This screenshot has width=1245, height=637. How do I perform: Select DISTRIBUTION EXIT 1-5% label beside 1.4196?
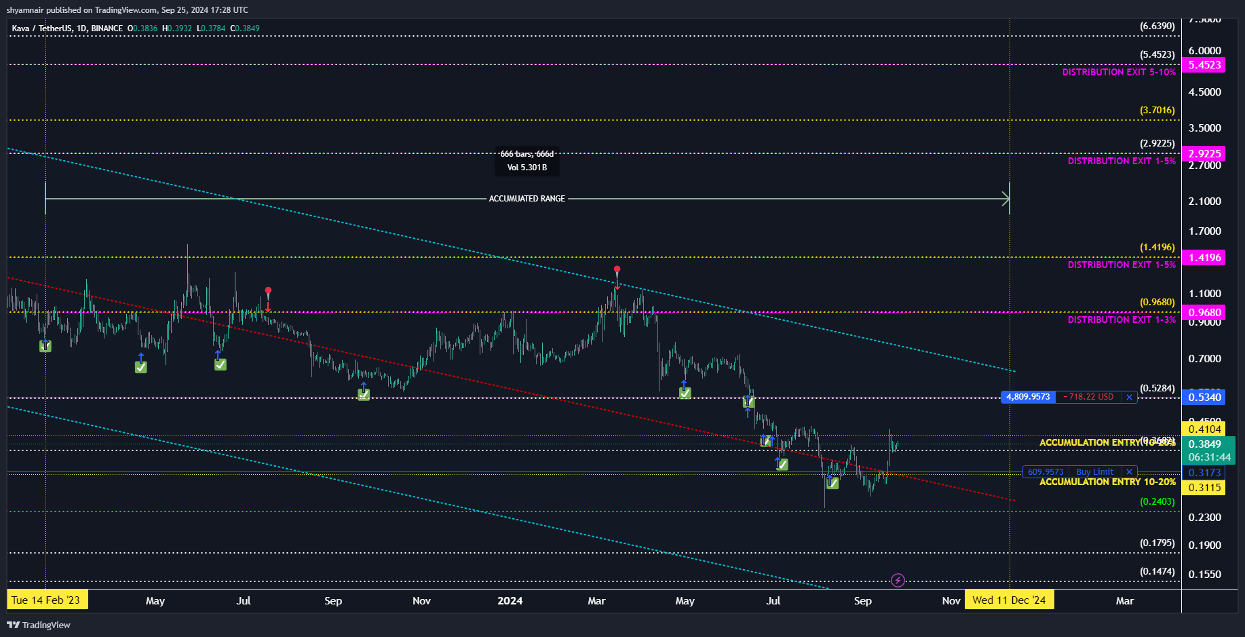[x=1122, y=265]
